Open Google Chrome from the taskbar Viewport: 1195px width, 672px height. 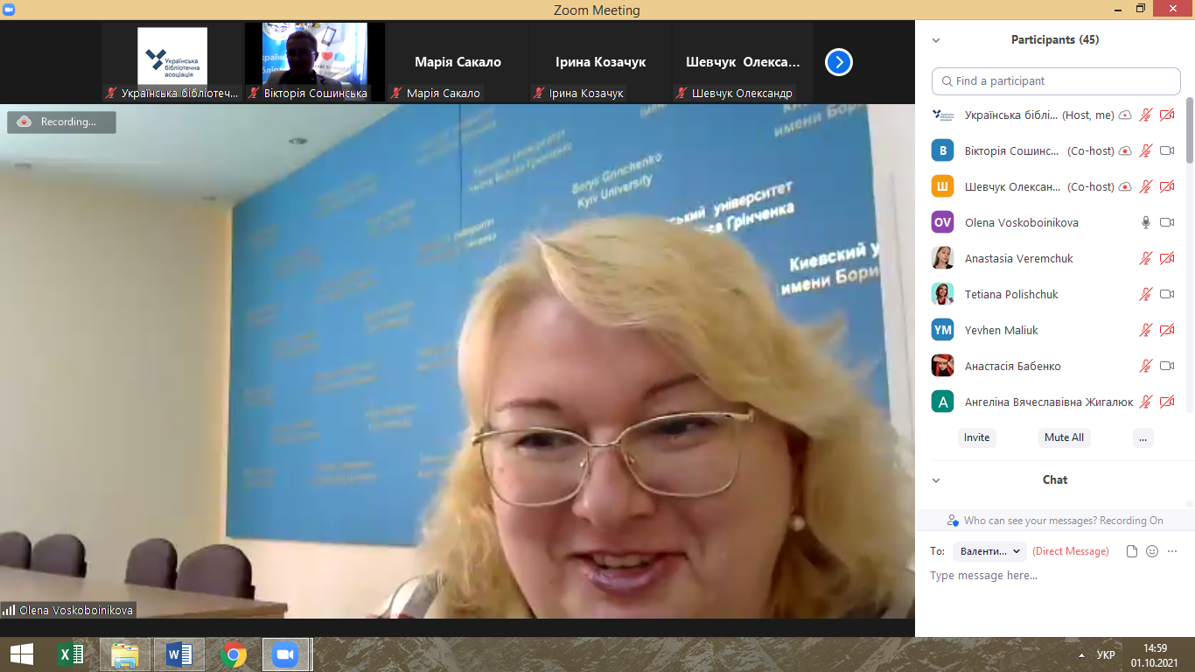(233, 654)
